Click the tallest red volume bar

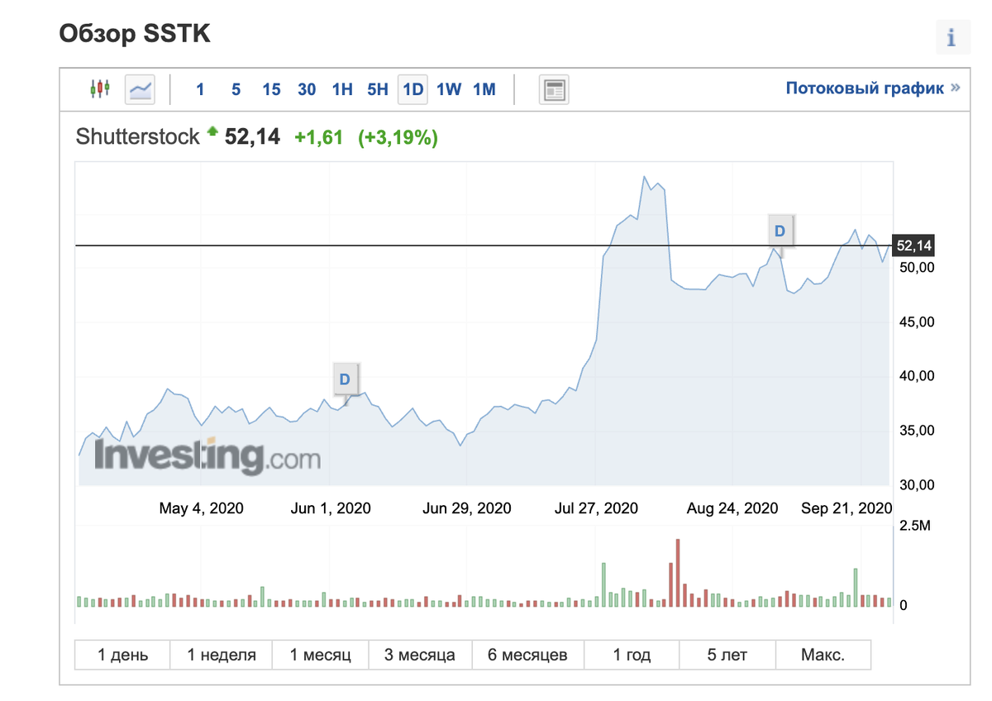click(678, 574)
